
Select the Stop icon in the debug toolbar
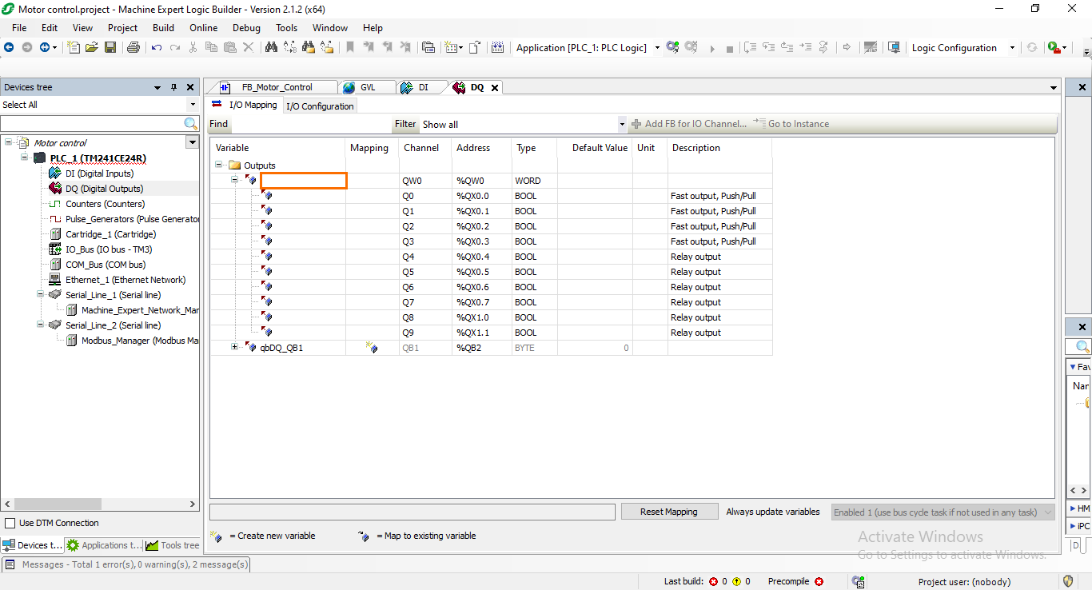click(729, 47)
